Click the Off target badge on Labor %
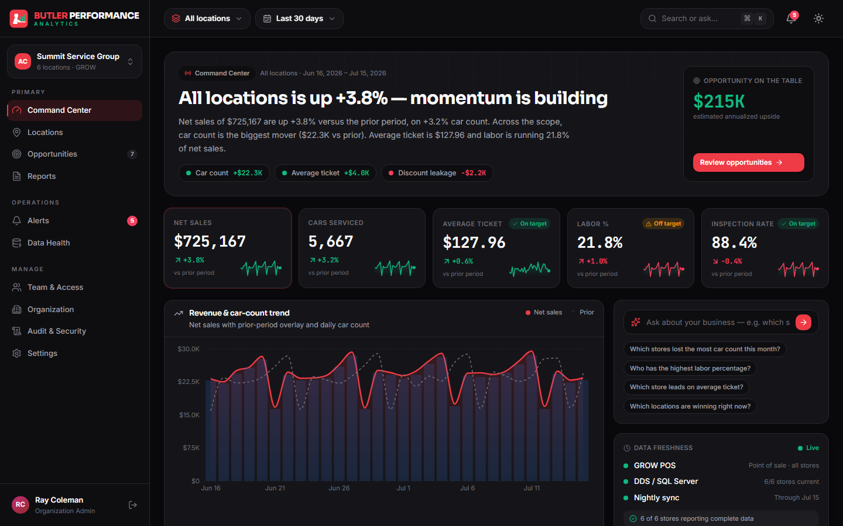This screenshot has width=843, height=526. click(664, 224)
